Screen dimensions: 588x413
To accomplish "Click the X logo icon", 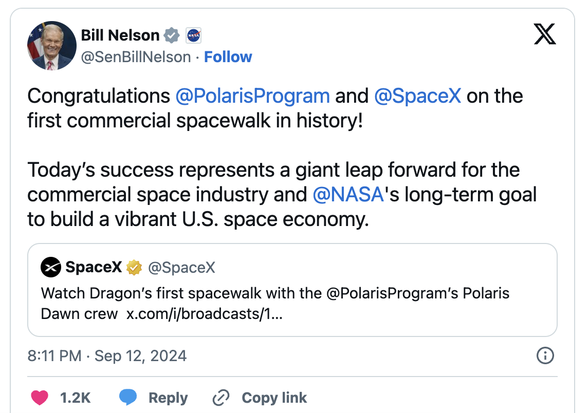I will tap(545, 35).
